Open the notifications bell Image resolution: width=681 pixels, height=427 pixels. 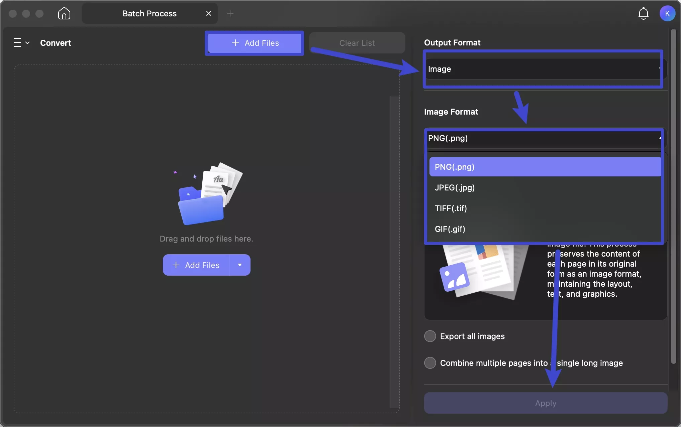point(643,13)
